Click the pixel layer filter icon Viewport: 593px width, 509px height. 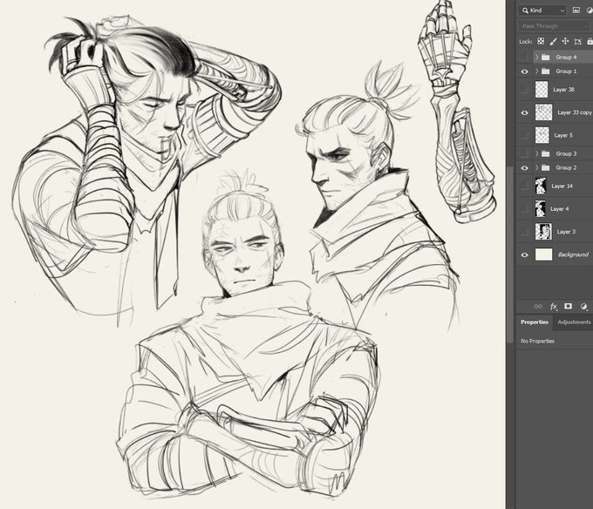click(x=576, y=10)
